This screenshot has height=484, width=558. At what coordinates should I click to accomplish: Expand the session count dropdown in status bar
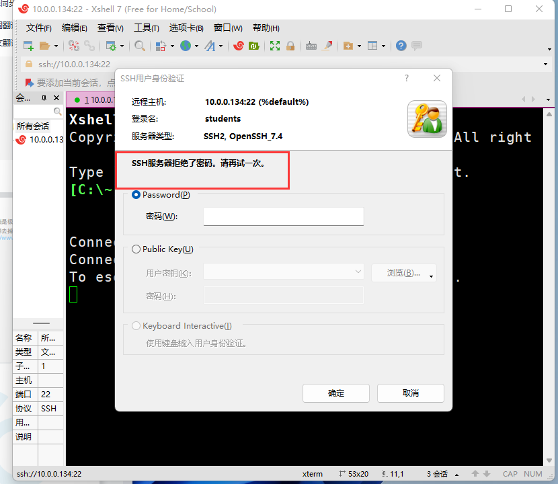(456, 474)
